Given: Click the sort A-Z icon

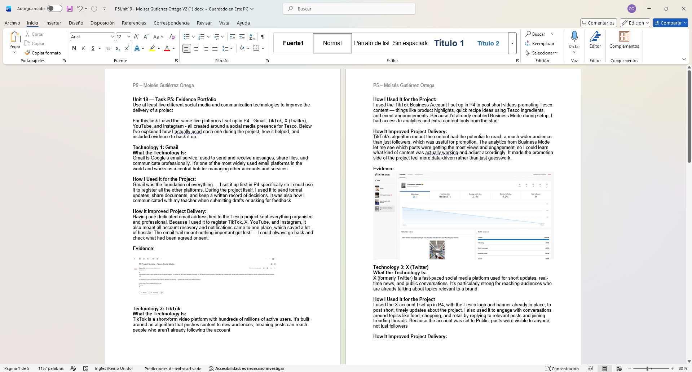Looking at the screenshot, I should point(252,36).
